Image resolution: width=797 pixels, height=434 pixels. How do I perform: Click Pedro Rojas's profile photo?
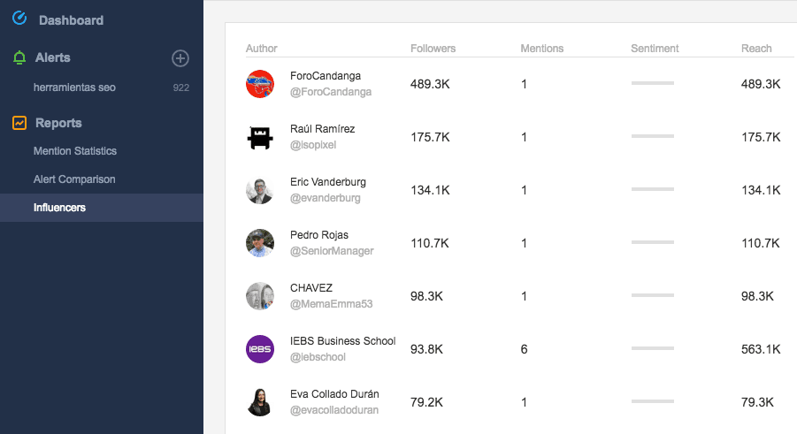tap(260, 243)
